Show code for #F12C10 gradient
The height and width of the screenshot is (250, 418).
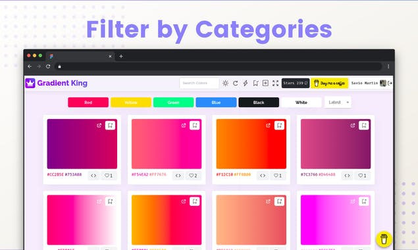[263, 176]
